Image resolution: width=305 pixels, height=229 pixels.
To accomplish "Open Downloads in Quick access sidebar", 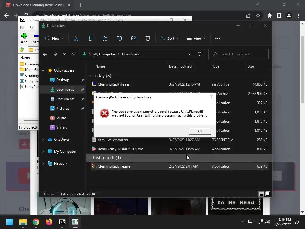I will (65, 89).
